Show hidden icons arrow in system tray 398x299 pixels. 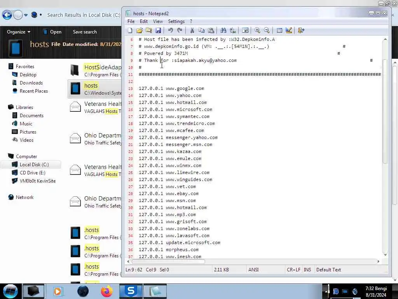pyautogui.click(x=326, y=291)
